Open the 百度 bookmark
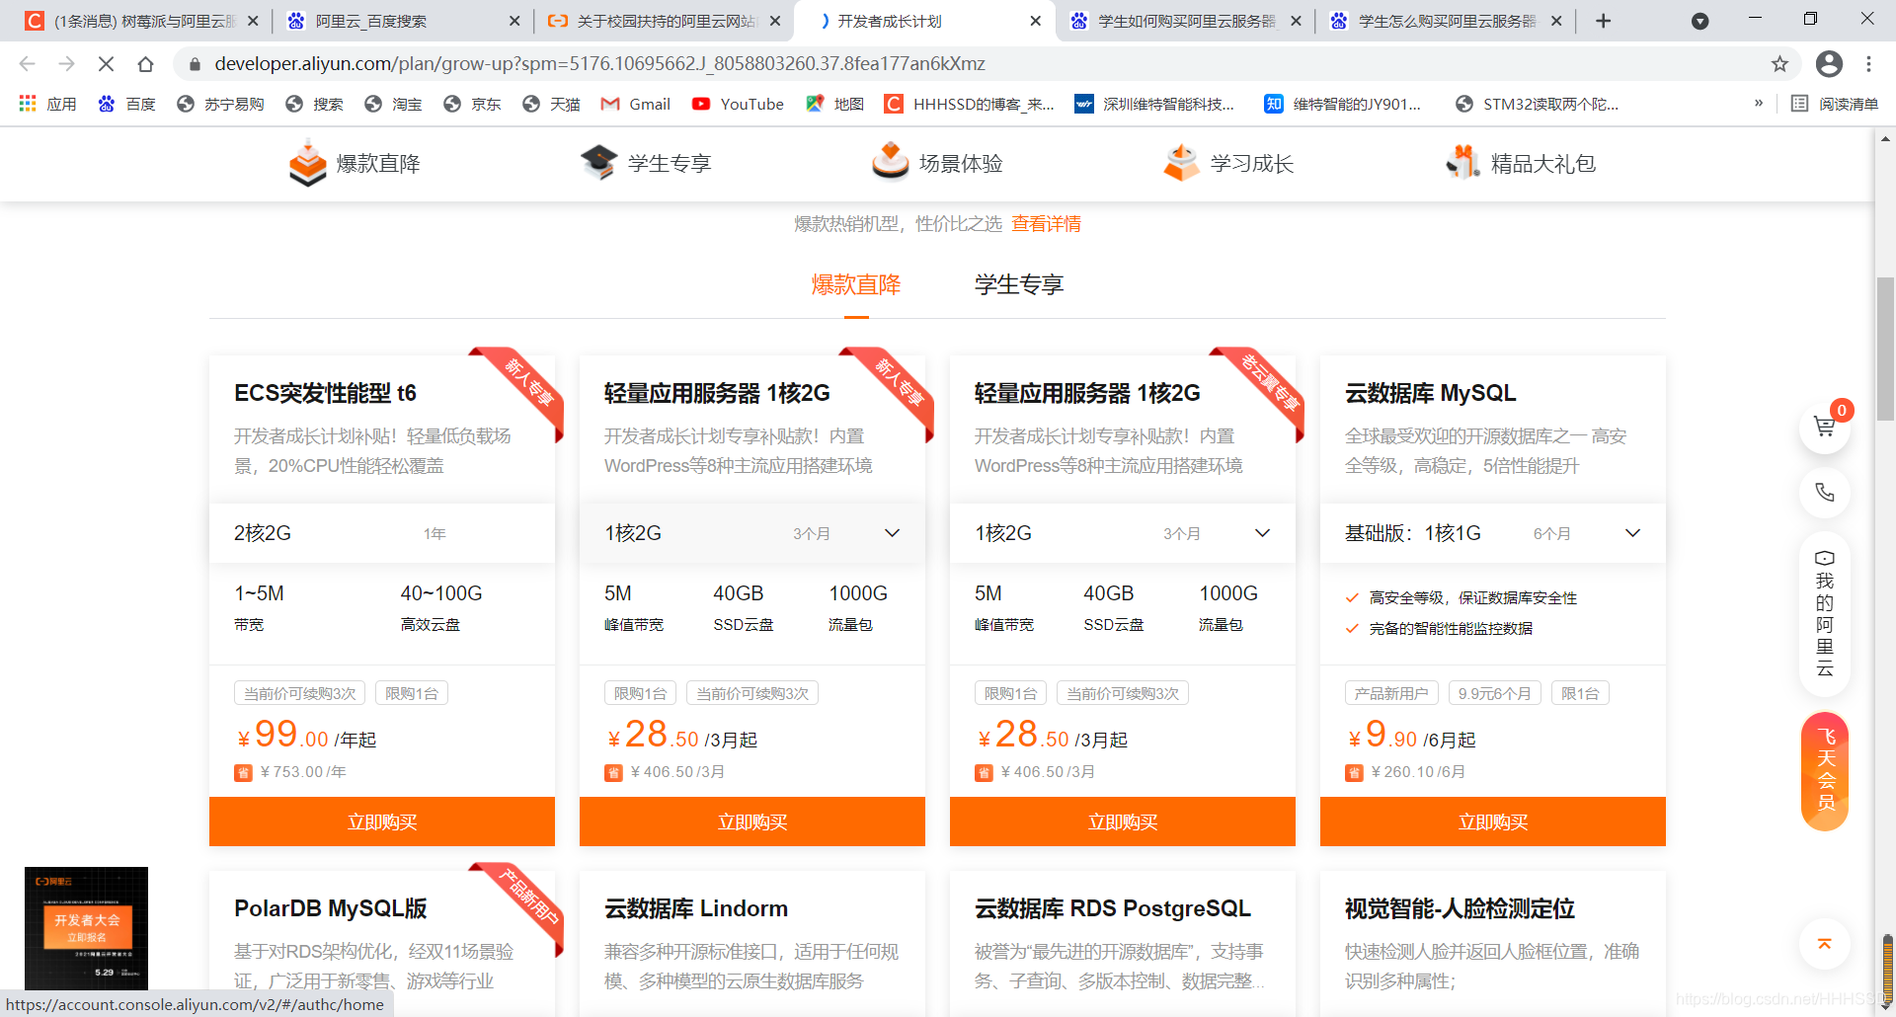The width and height of the screenshot is (1896, 1017). (126, 104)
